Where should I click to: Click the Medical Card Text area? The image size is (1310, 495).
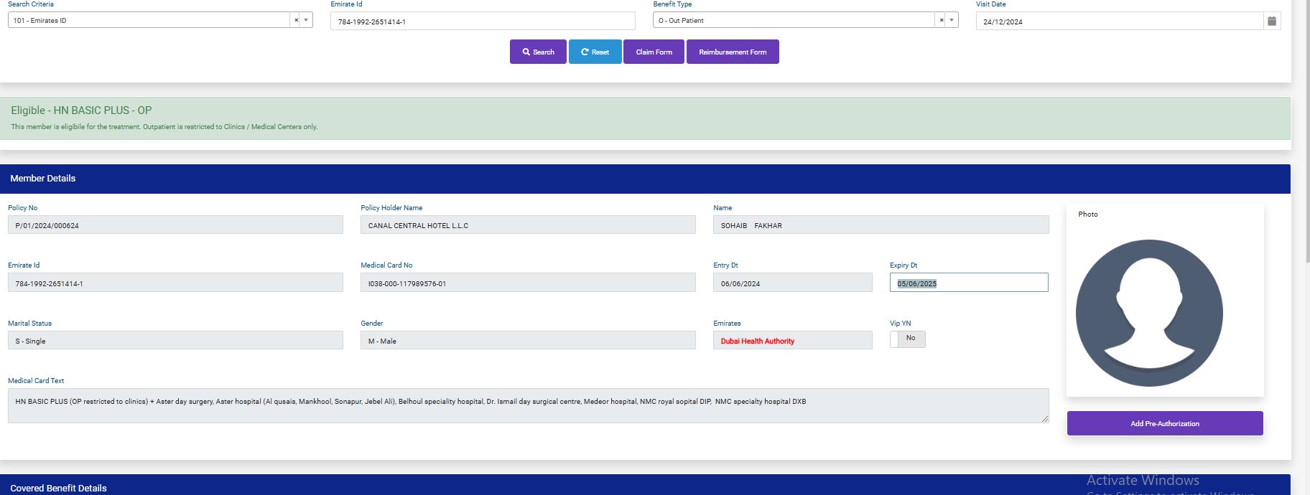[527, 405]
